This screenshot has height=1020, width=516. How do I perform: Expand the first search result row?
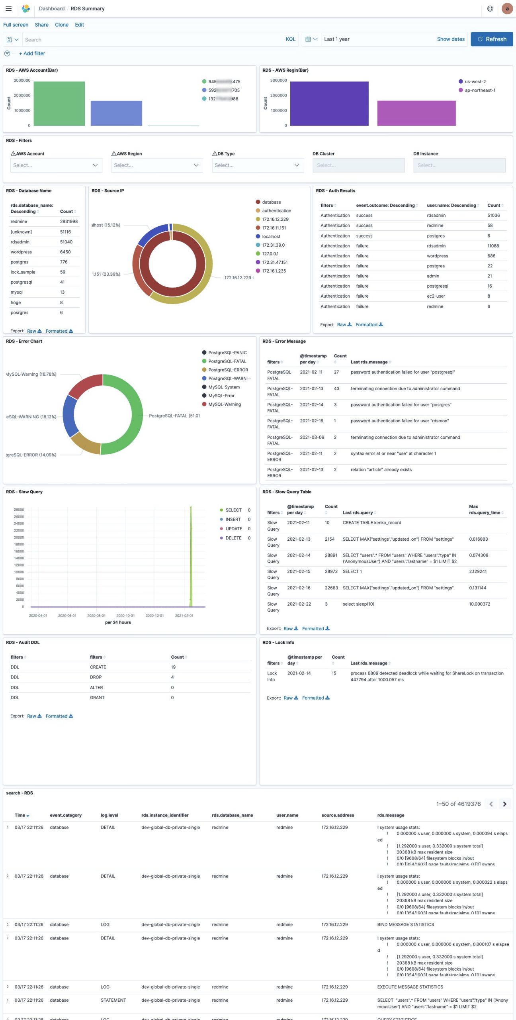point(8,828)
